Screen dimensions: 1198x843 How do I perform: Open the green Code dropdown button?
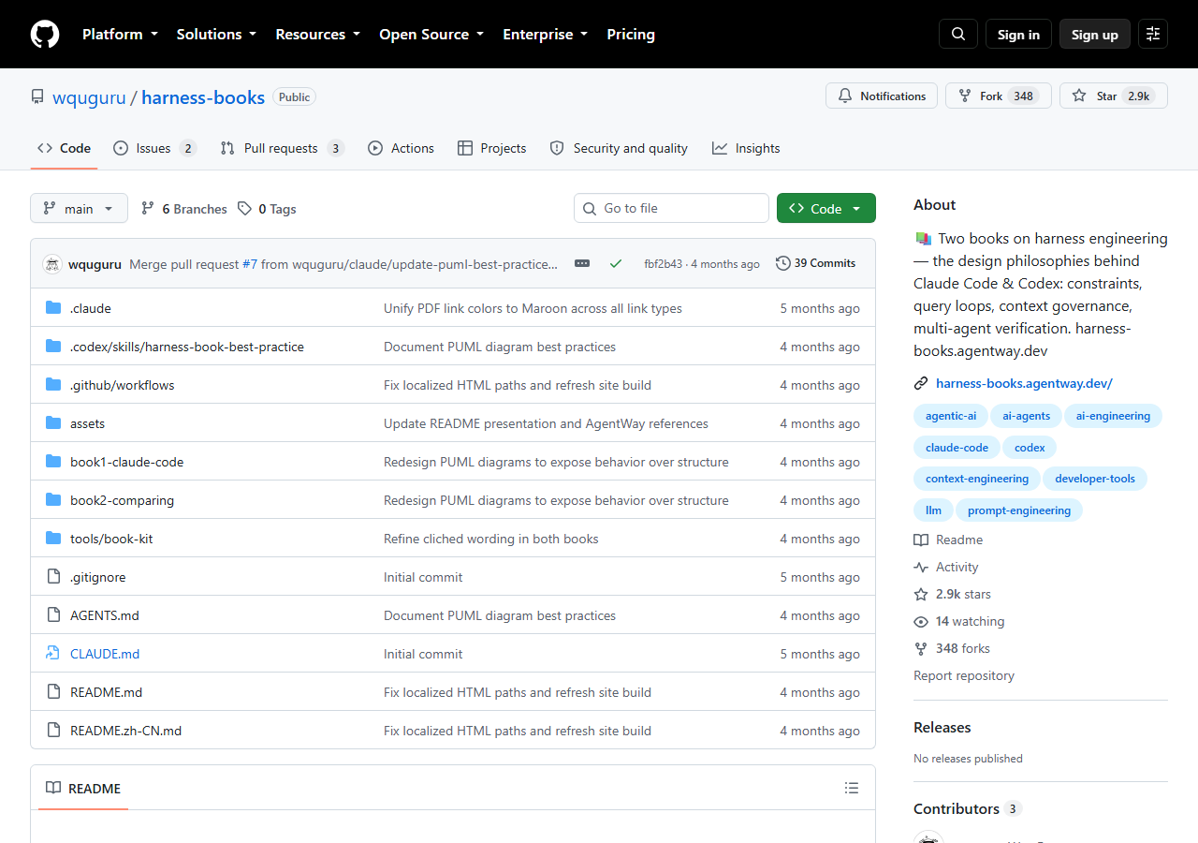[826, 209]
